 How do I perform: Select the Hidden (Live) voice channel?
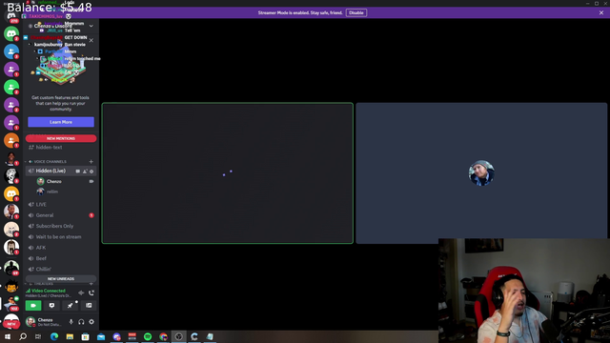[x=51, y=171]
